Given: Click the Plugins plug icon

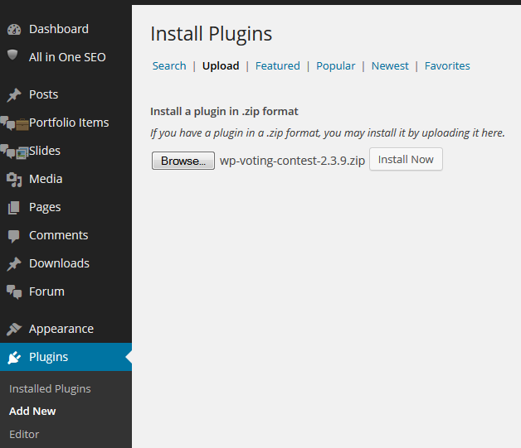Looking at the screenshot, I should point(14,358).
